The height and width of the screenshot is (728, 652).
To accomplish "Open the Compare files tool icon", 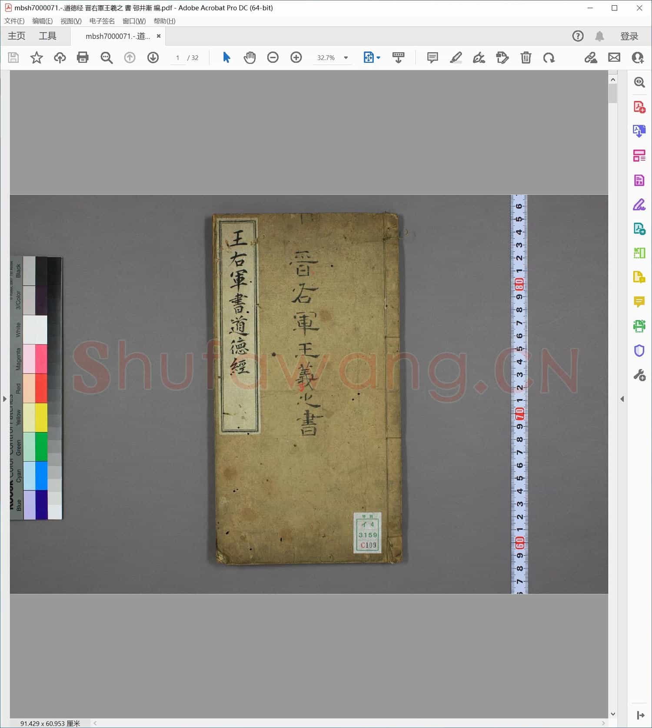I will [639, 253].
